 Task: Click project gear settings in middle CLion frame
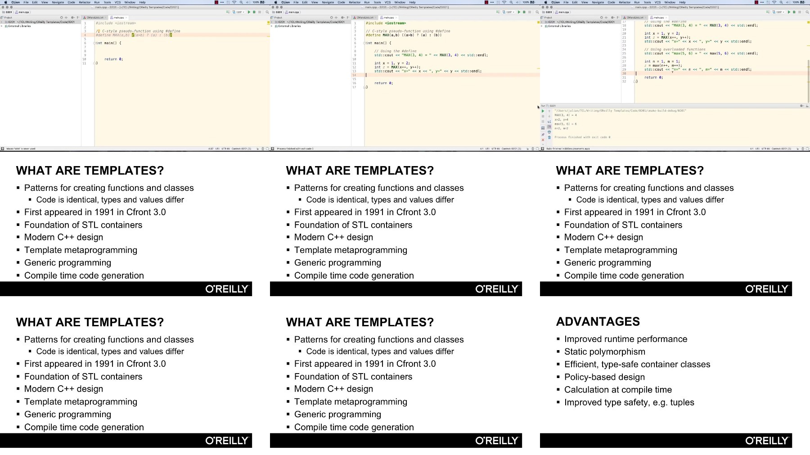342,18
